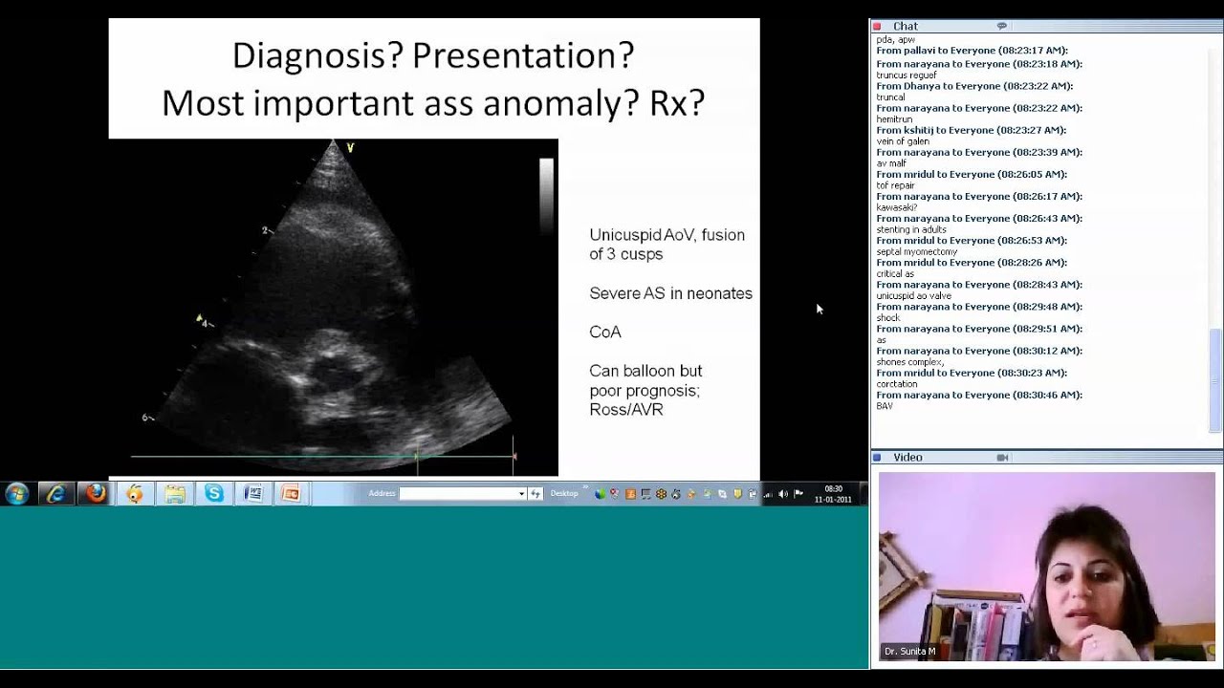Screen dimensions: 1224x688
Task: Click the 'Dr. Sunita M' name label
Action: click(x=909, y=652)
